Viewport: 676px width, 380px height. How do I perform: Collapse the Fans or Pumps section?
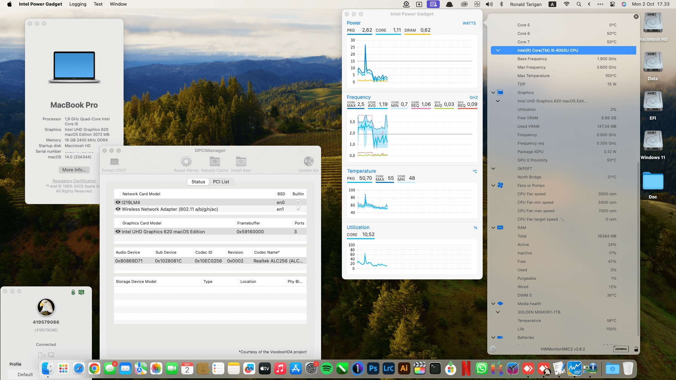pos(493,185)
